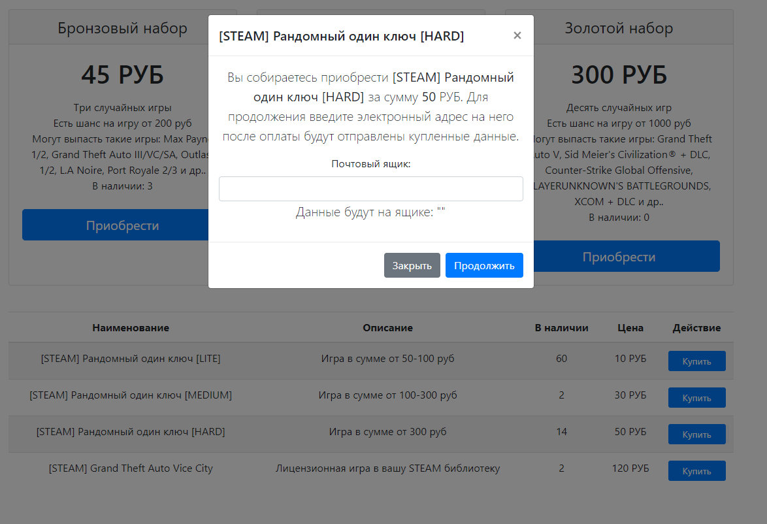Image resolution: width=767 pixels, height=524 pixels.
Task: Click Купить for the [MEDIUM] random key row
Action: pos(696,398)
